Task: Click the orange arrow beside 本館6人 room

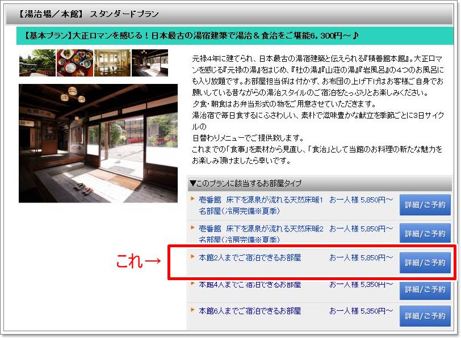Action: (192, 310)
